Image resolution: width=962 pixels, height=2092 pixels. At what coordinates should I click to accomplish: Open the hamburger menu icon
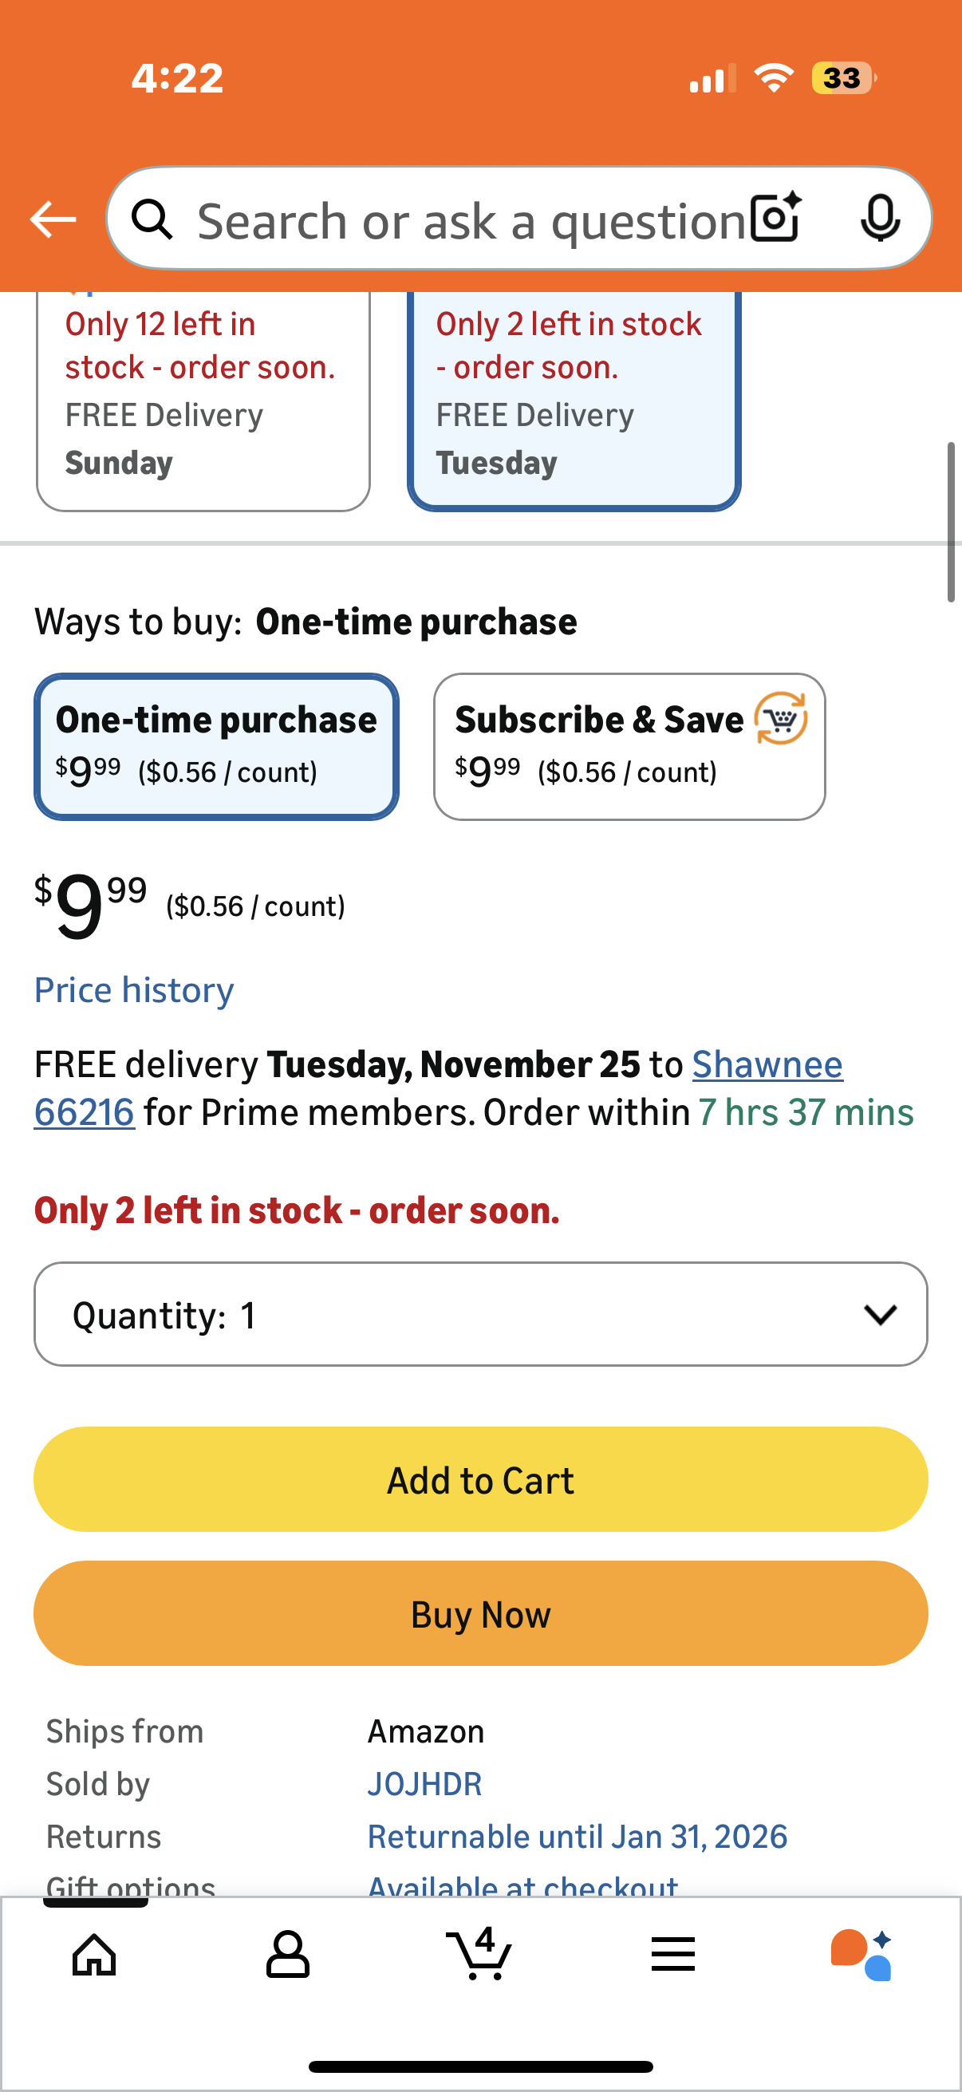(x=673, y=1953)
